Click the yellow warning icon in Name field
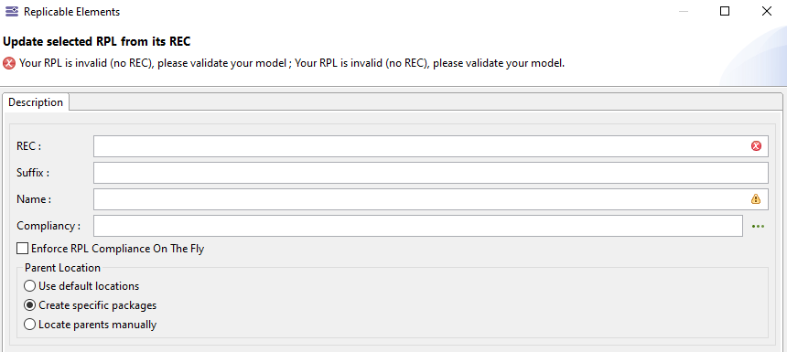The width and height of the screenshot is (787, 352). point(756,199)
